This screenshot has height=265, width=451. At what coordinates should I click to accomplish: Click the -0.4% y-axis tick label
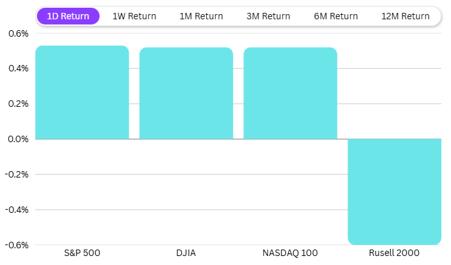click(x=17, y=210)
